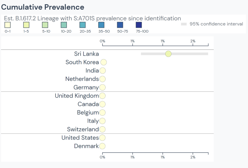This screenshot has height=168, width=248.
Task: Click the Sri Lanka prevalence dot
Action: pyautogui.click(x=168, y=54)
